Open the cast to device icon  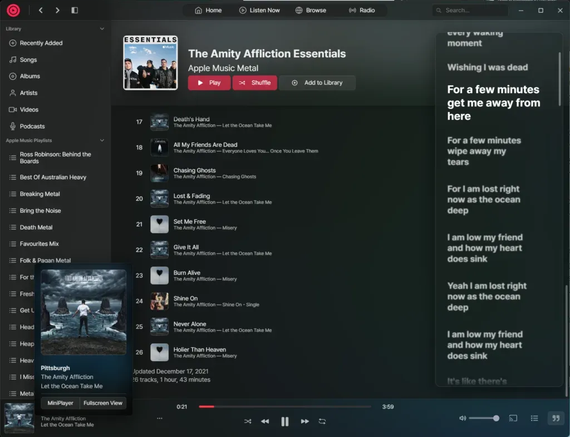(513, 418)
